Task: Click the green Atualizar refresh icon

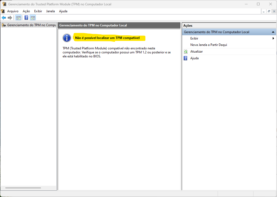Action: click(x=186, y=52)
